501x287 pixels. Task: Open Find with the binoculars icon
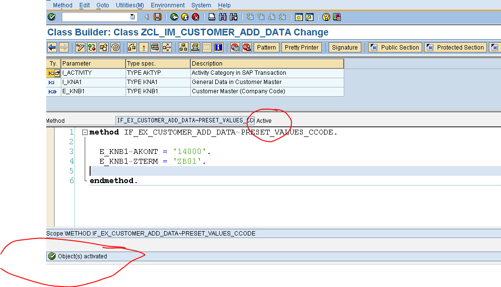click(223, 16)
